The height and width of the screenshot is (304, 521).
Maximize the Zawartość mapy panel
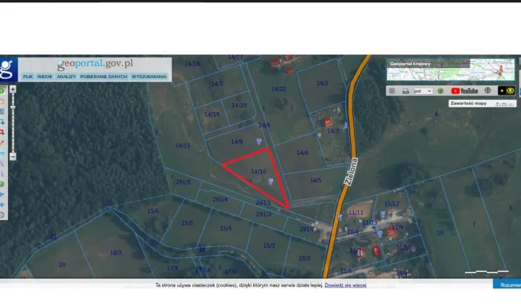click(504, 104)
